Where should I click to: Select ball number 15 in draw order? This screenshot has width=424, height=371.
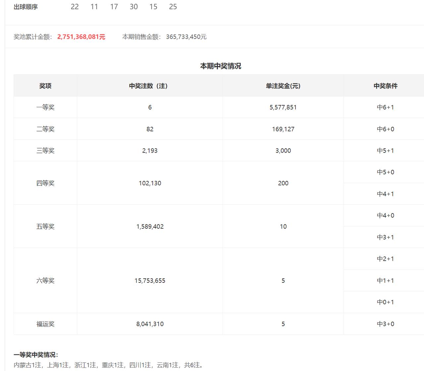pos(153,7)
